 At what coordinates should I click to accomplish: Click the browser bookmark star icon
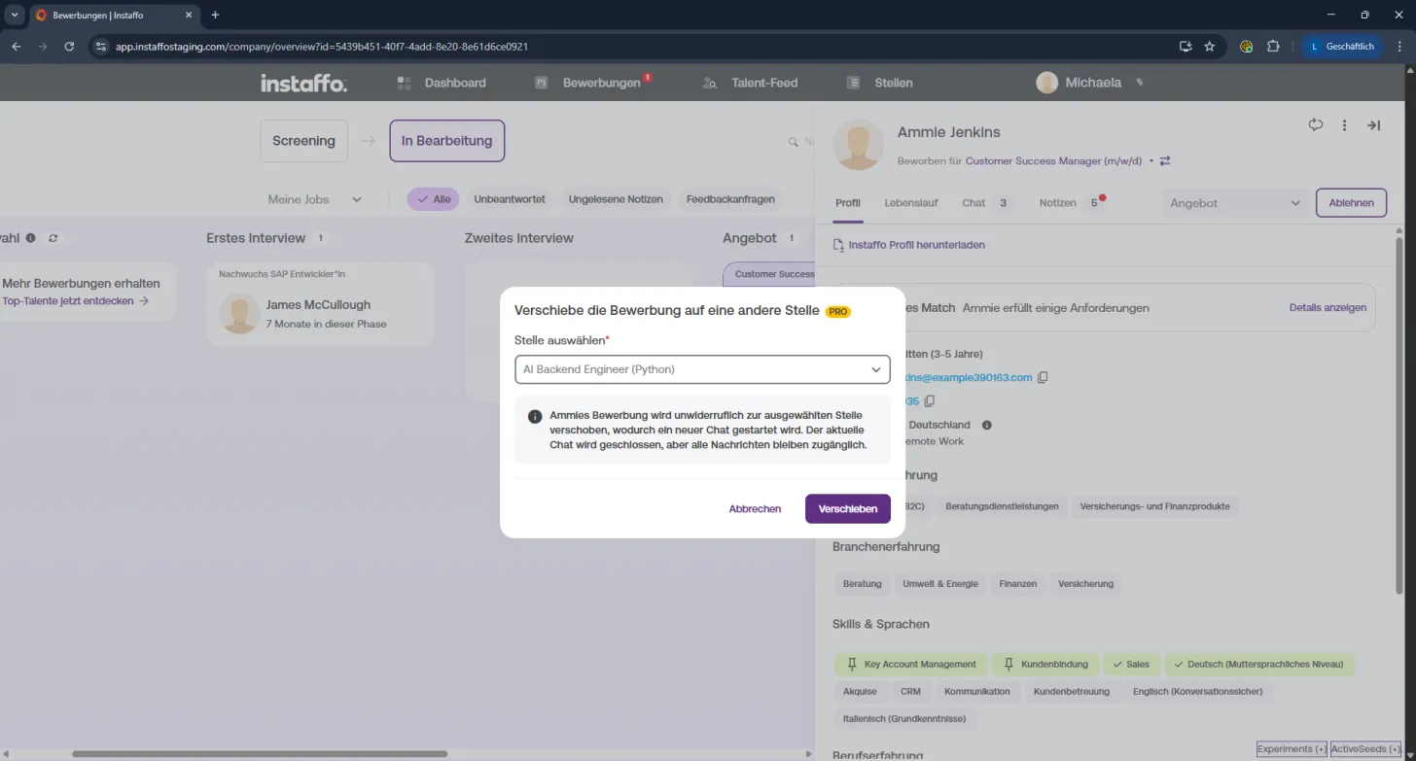click(x=1210, y=46)
